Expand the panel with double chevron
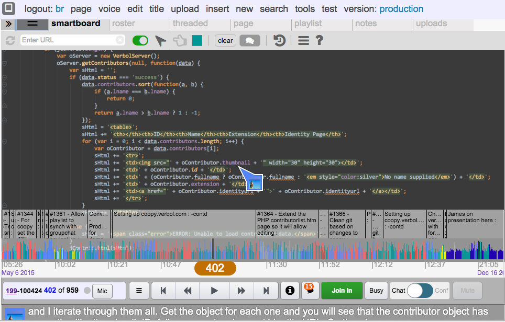The image size is (505, 322). (x=9, y=24)
